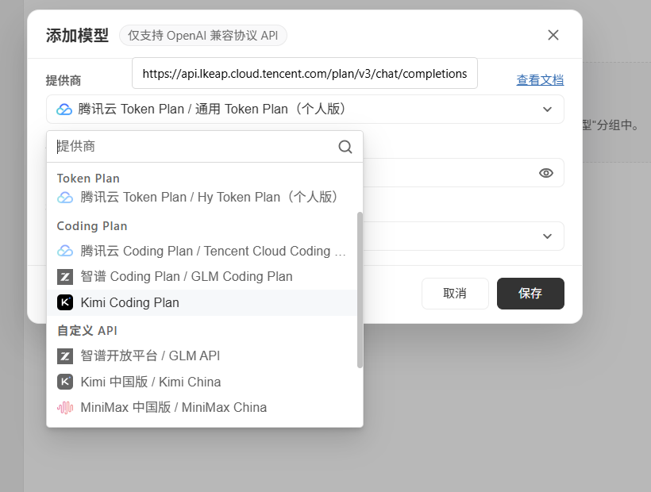Screen dimensions: 651x492
Task: Pick Kimi Coding Plan from the list
Action: coord(202,302)
